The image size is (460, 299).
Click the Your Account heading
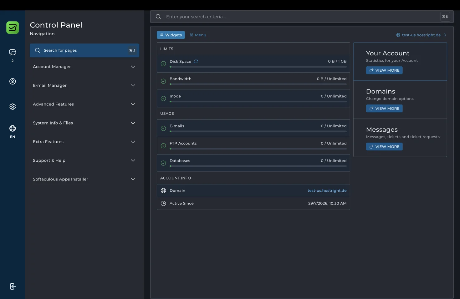pyautogui.click(x=388, y=53)
